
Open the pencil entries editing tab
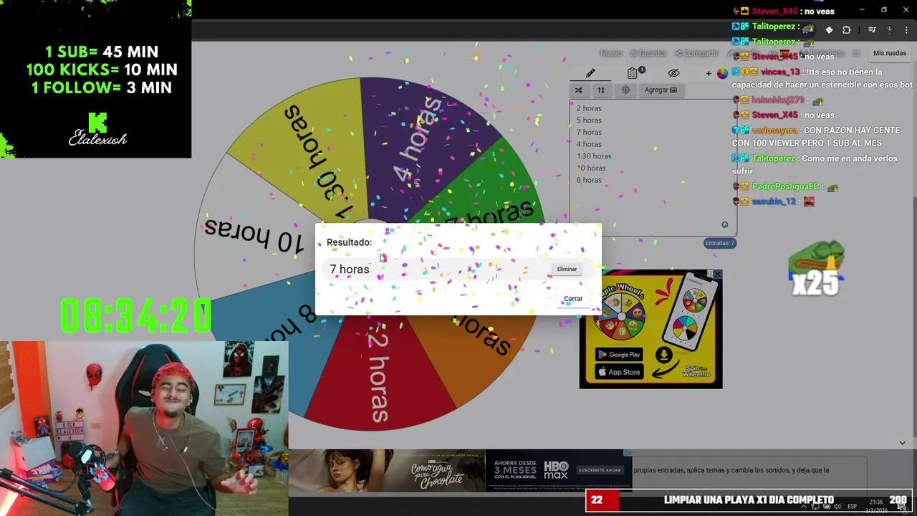click(x=590, y=73)
